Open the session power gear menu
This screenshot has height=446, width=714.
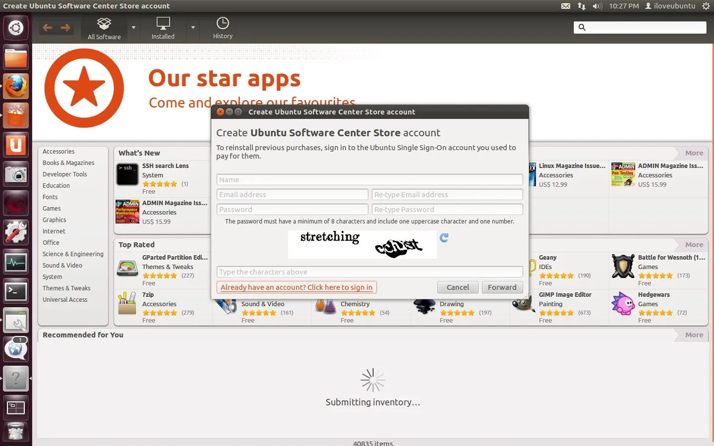706,6
